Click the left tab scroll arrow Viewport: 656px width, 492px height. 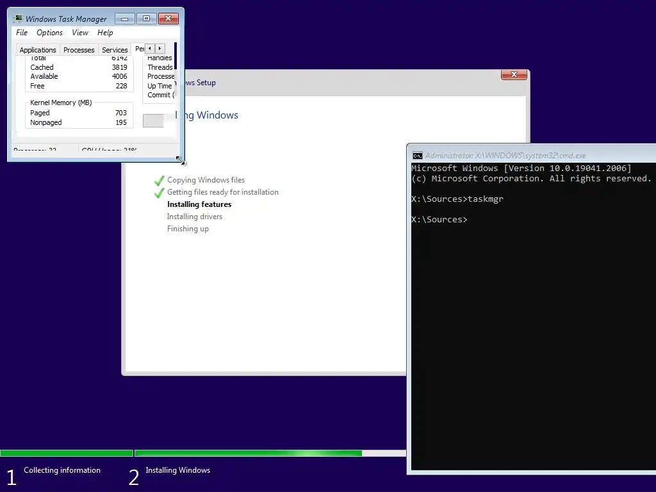pos(150,49)
